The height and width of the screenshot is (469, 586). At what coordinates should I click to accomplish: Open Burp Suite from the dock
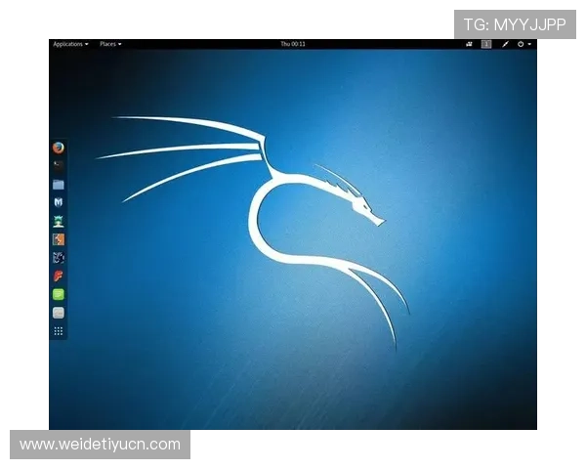(59, 238)
